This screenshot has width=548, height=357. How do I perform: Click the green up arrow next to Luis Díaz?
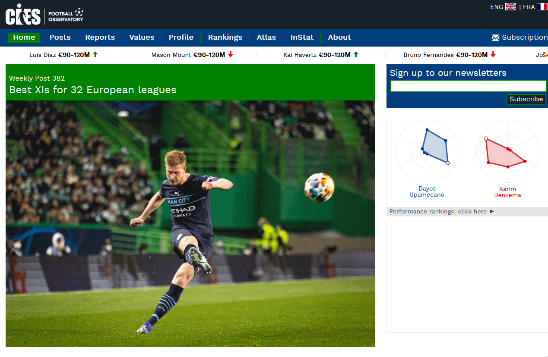tap(95, 55)
